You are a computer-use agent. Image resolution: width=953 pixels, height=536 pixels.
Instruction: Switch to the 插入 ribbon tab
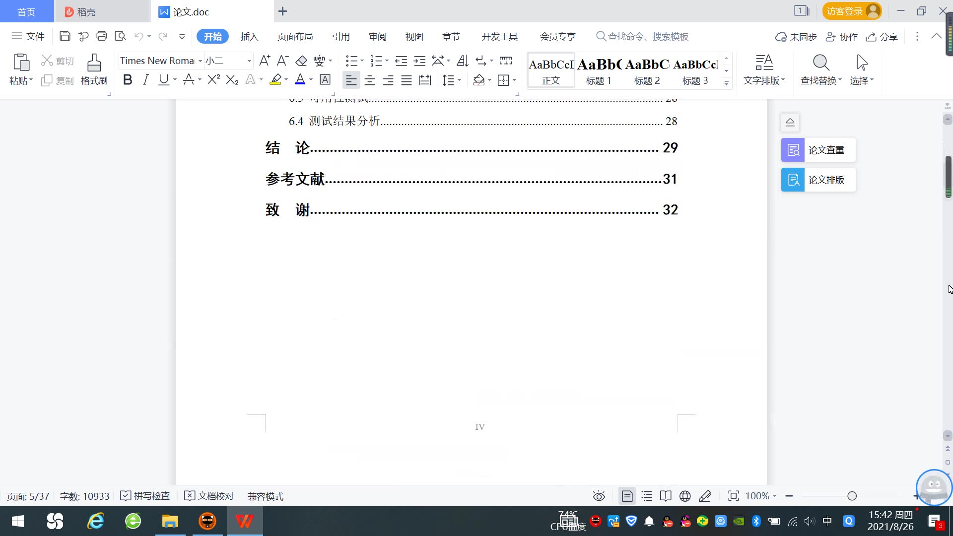(x=249, y=36)
